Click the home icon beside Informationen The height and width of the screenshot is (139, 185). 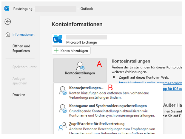click(8, 34)
